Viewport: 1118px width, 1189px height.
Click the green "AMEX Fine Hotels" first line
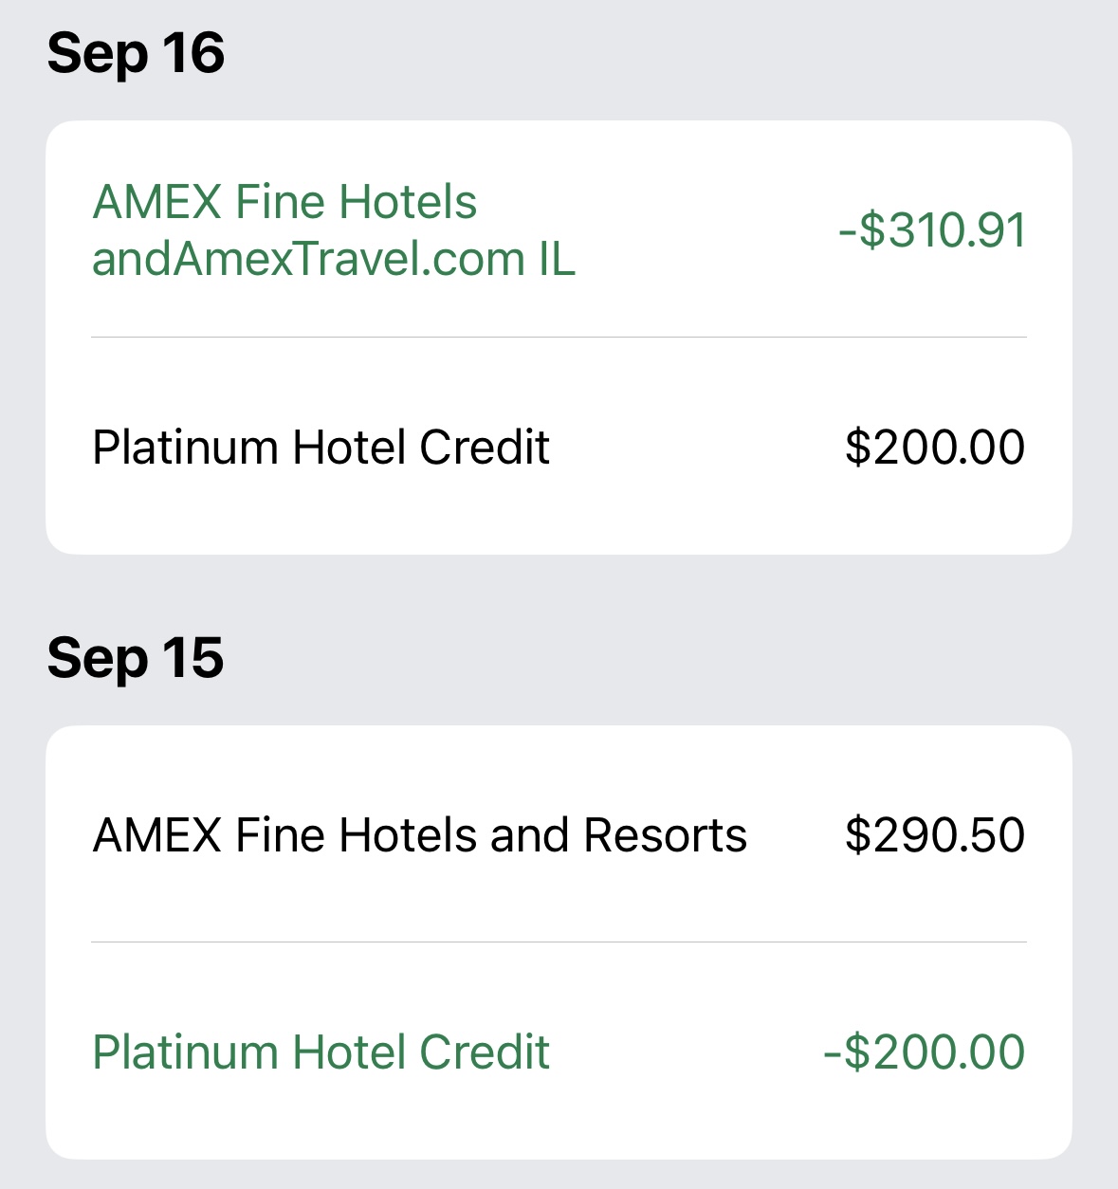point(284,202)
